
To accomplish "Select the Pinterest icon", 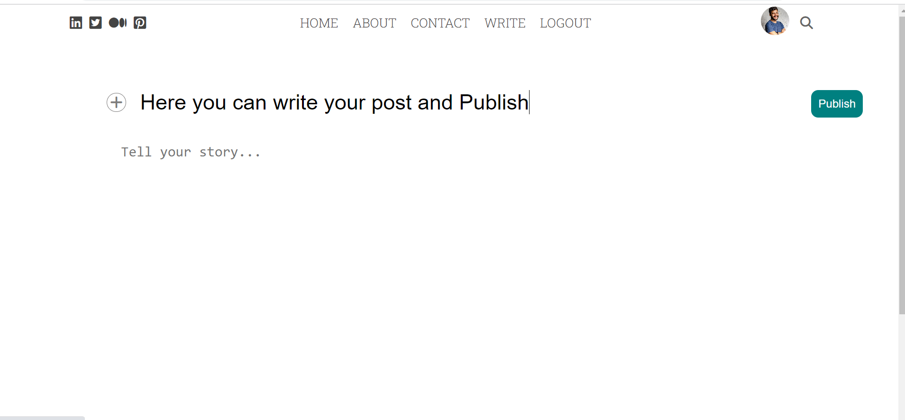I will click(140, 22).
